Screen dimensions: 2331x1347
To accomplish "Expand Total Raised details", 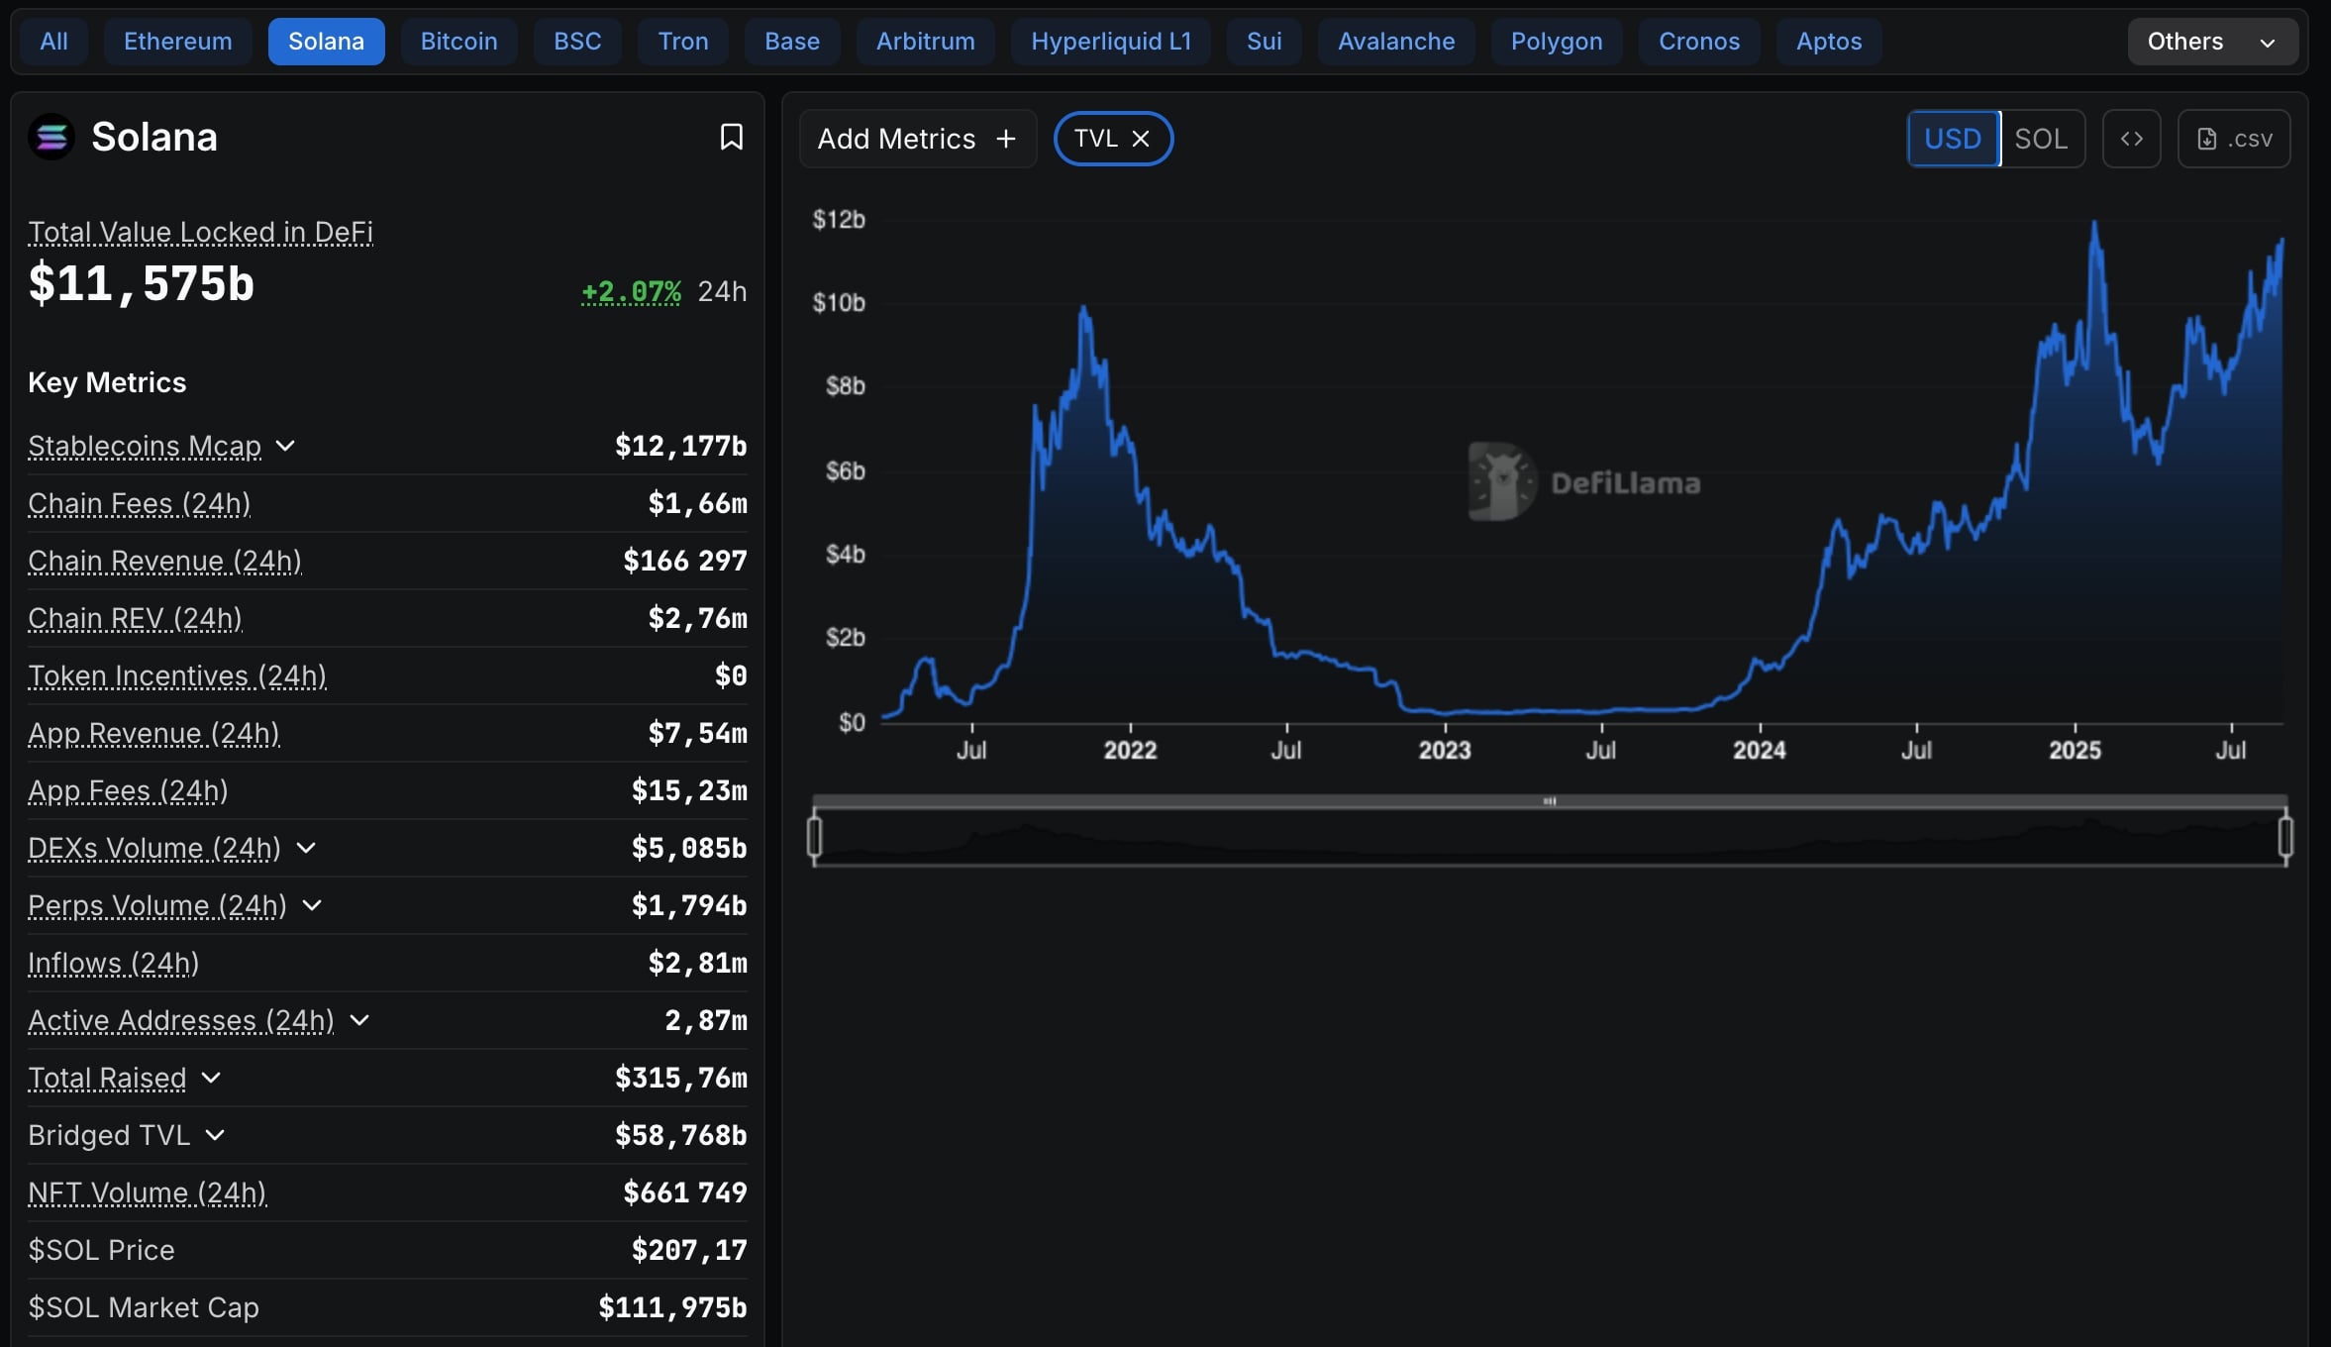I will coord(211,1078).
